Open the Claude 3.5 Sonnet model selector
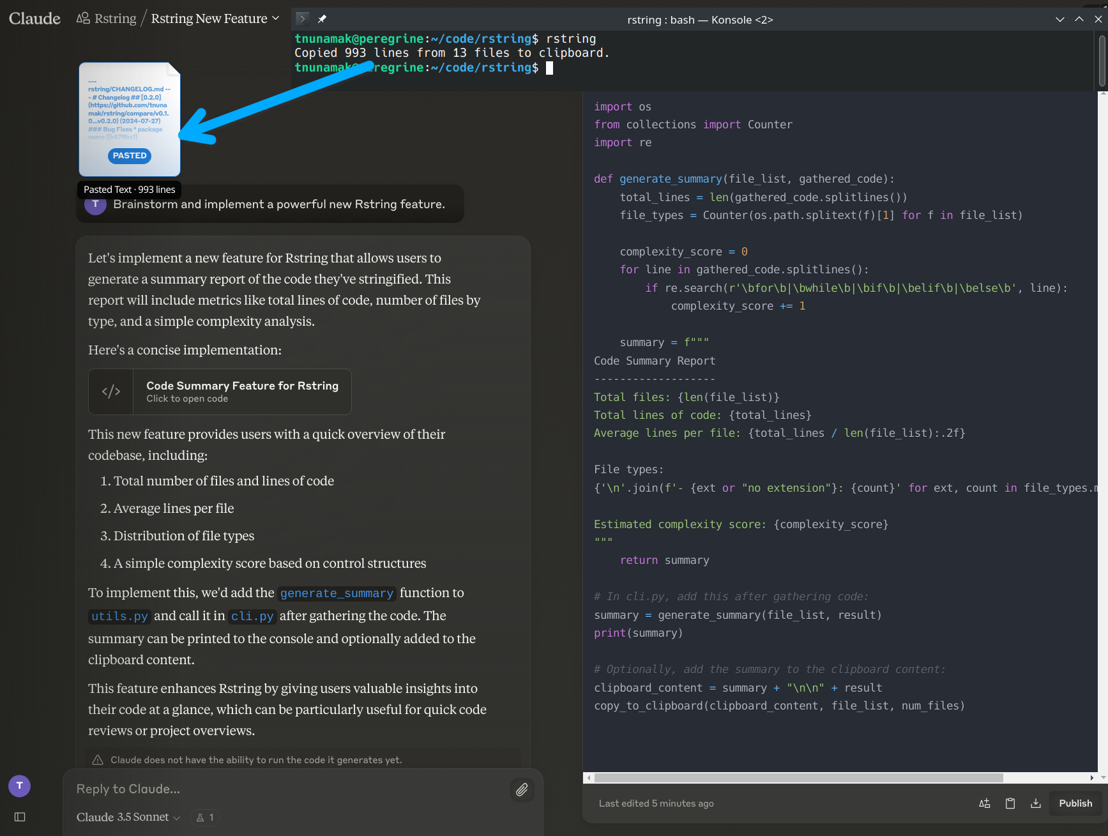This screenshot has height=836, width=1108. point(128,817)
